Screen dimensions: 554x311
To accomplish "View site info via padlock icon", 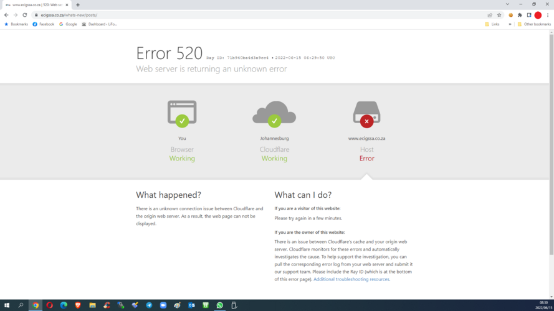I will [x=36, y=15].
